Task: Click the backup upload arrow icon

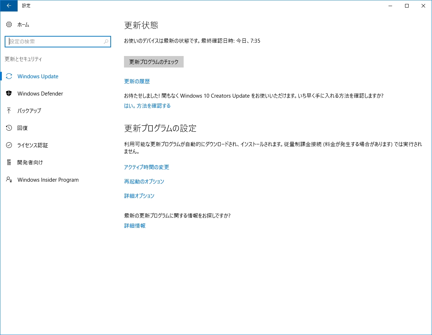Action: coord(9,111)
